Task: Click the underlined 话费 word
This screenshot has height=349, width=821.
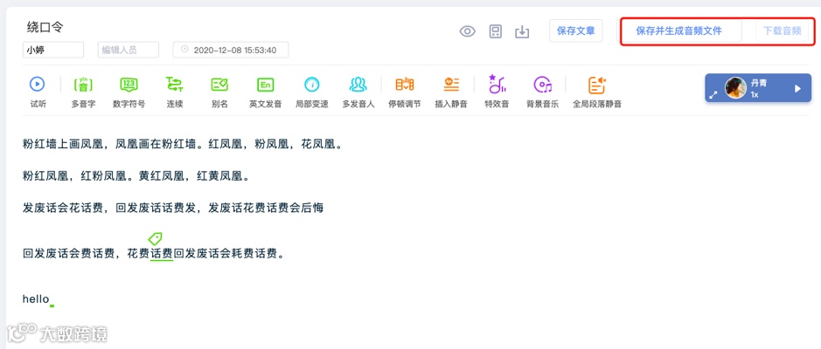Action: tap(161, 255)
